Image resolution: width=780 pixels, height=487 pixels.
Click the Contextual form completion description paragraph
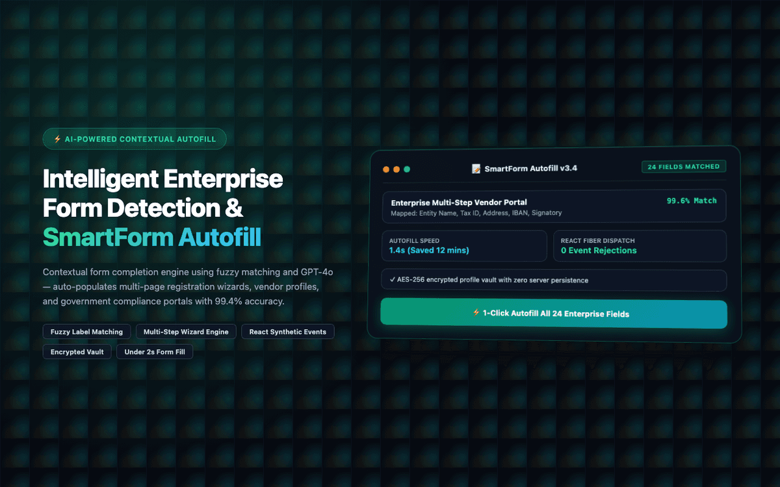click(188, 286)
